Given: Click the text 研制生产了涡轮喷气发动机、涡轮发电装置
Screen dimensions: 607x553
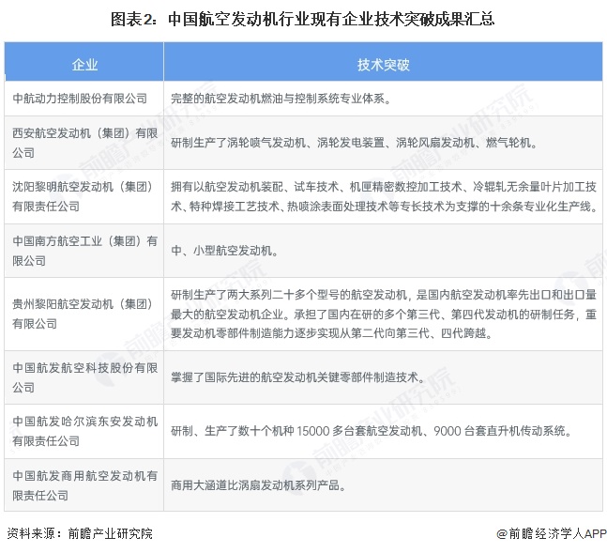Looking at the screenshot, I should 278,143.
